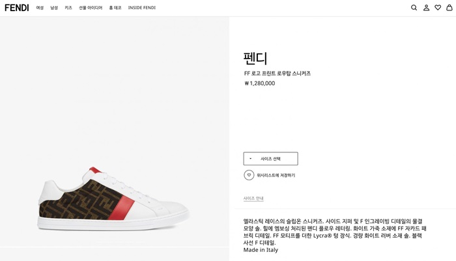Screen dimensions: 456x261
Task: Open the 홈 데코 menu
Action: [115, 8]
